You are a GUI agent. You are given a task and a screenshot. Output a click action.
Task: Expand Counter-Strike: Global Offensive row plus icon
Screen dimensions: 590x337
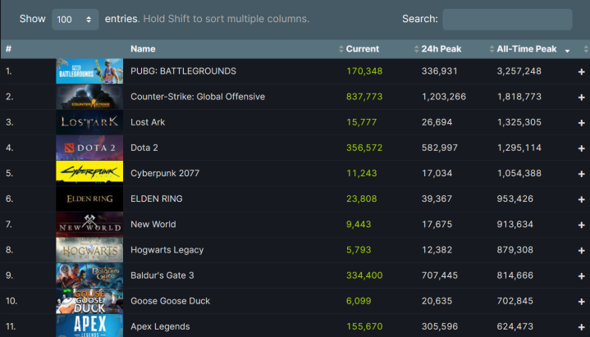pos(581,97)
